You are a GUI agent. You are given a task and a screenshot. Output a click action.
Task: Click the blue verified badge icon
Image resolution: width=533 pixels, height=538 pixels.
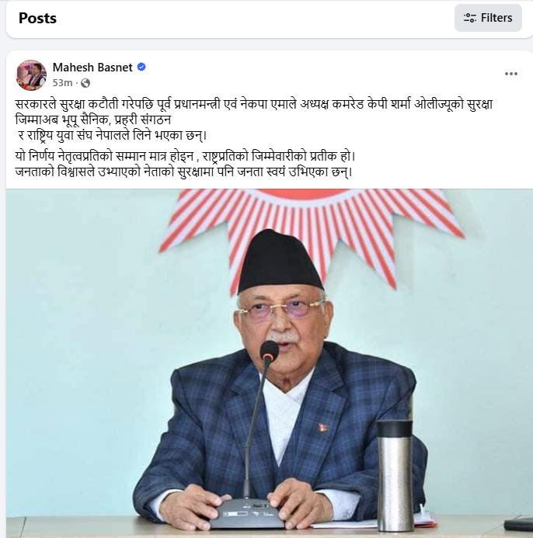[141, 67]
